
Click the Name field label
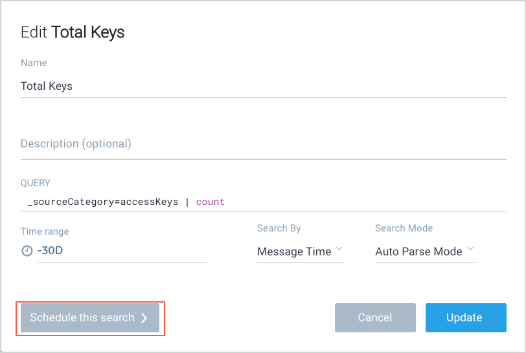pos(34,63)
